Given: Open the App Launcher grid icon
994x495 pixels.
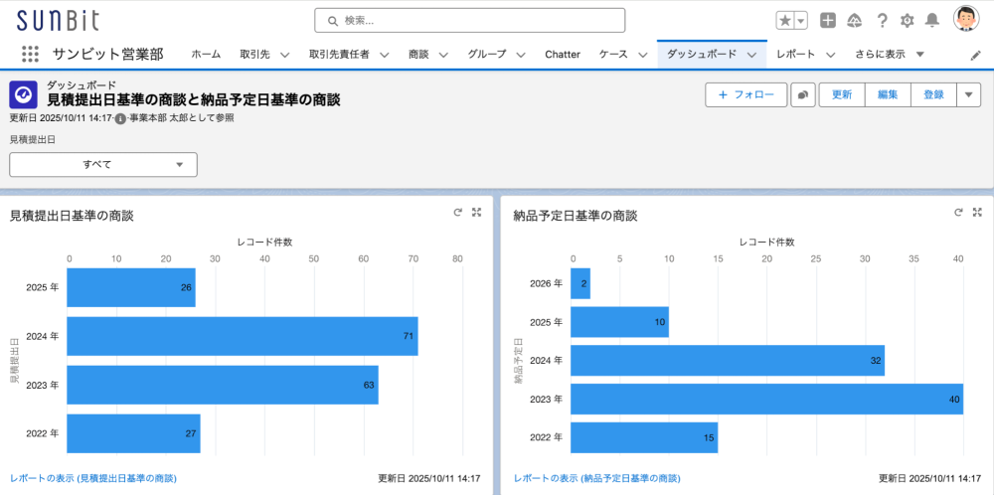Looking at the screenshot, I should click(x=30, y=54).
